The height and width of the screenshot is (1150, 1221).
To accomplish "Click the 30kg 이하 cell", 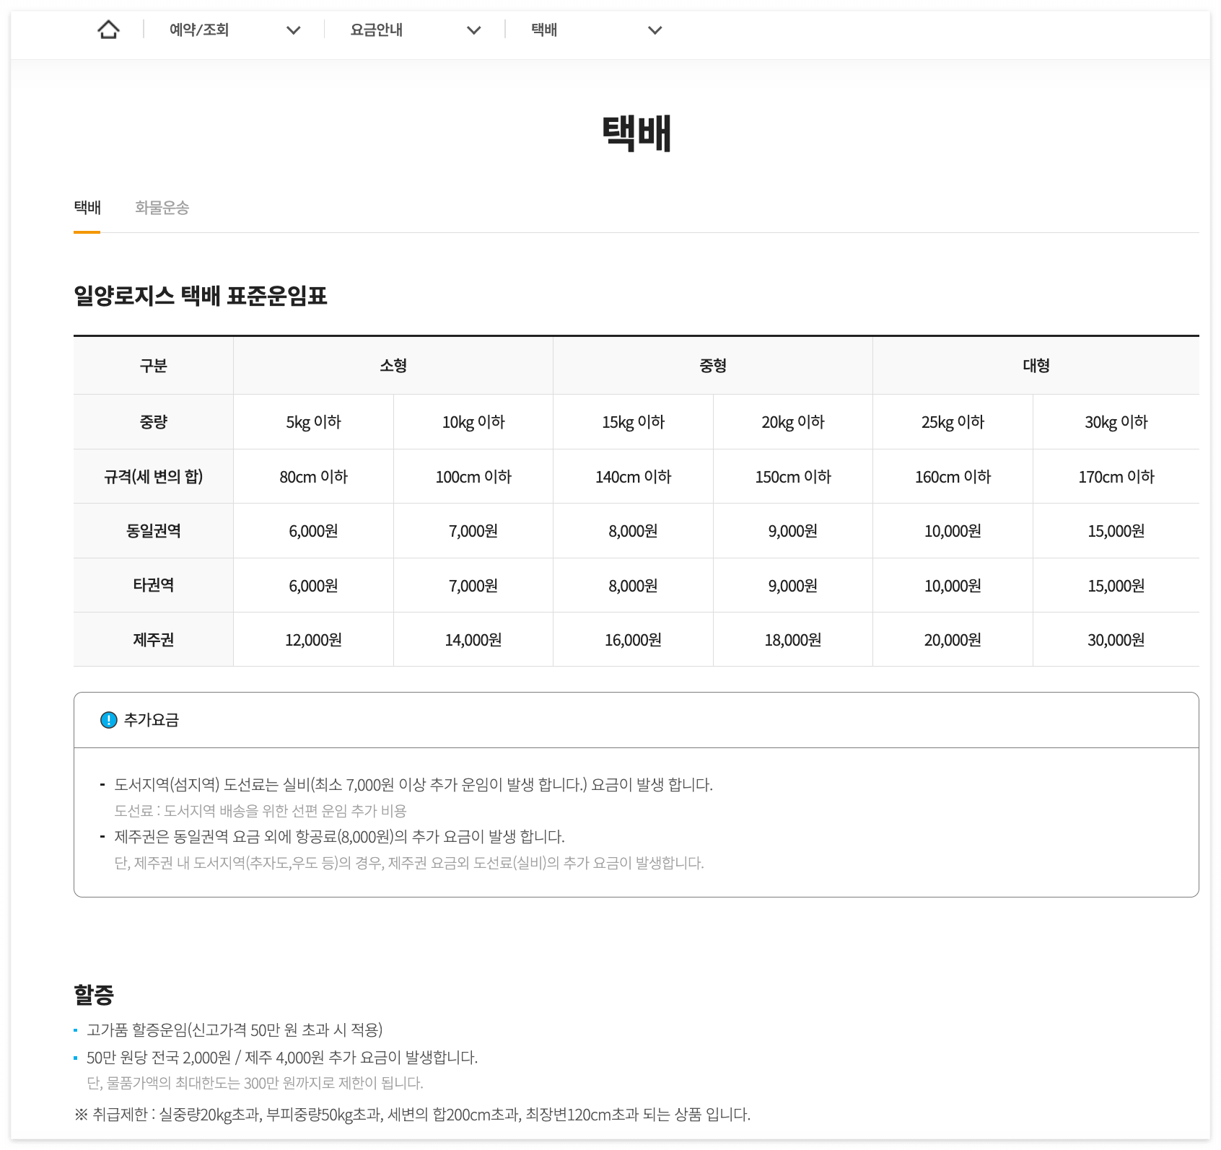I will point(1116,422).
